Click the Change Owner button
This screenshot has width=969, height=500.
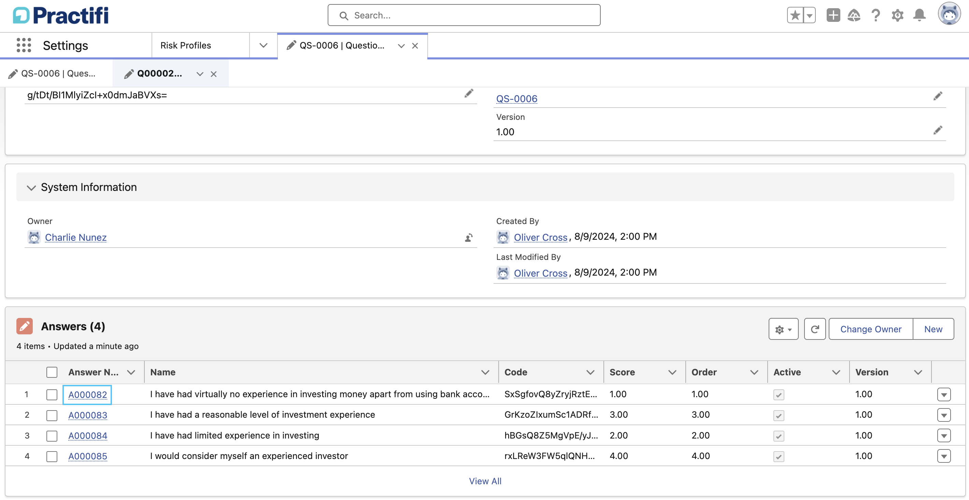[x=870, y=329]
